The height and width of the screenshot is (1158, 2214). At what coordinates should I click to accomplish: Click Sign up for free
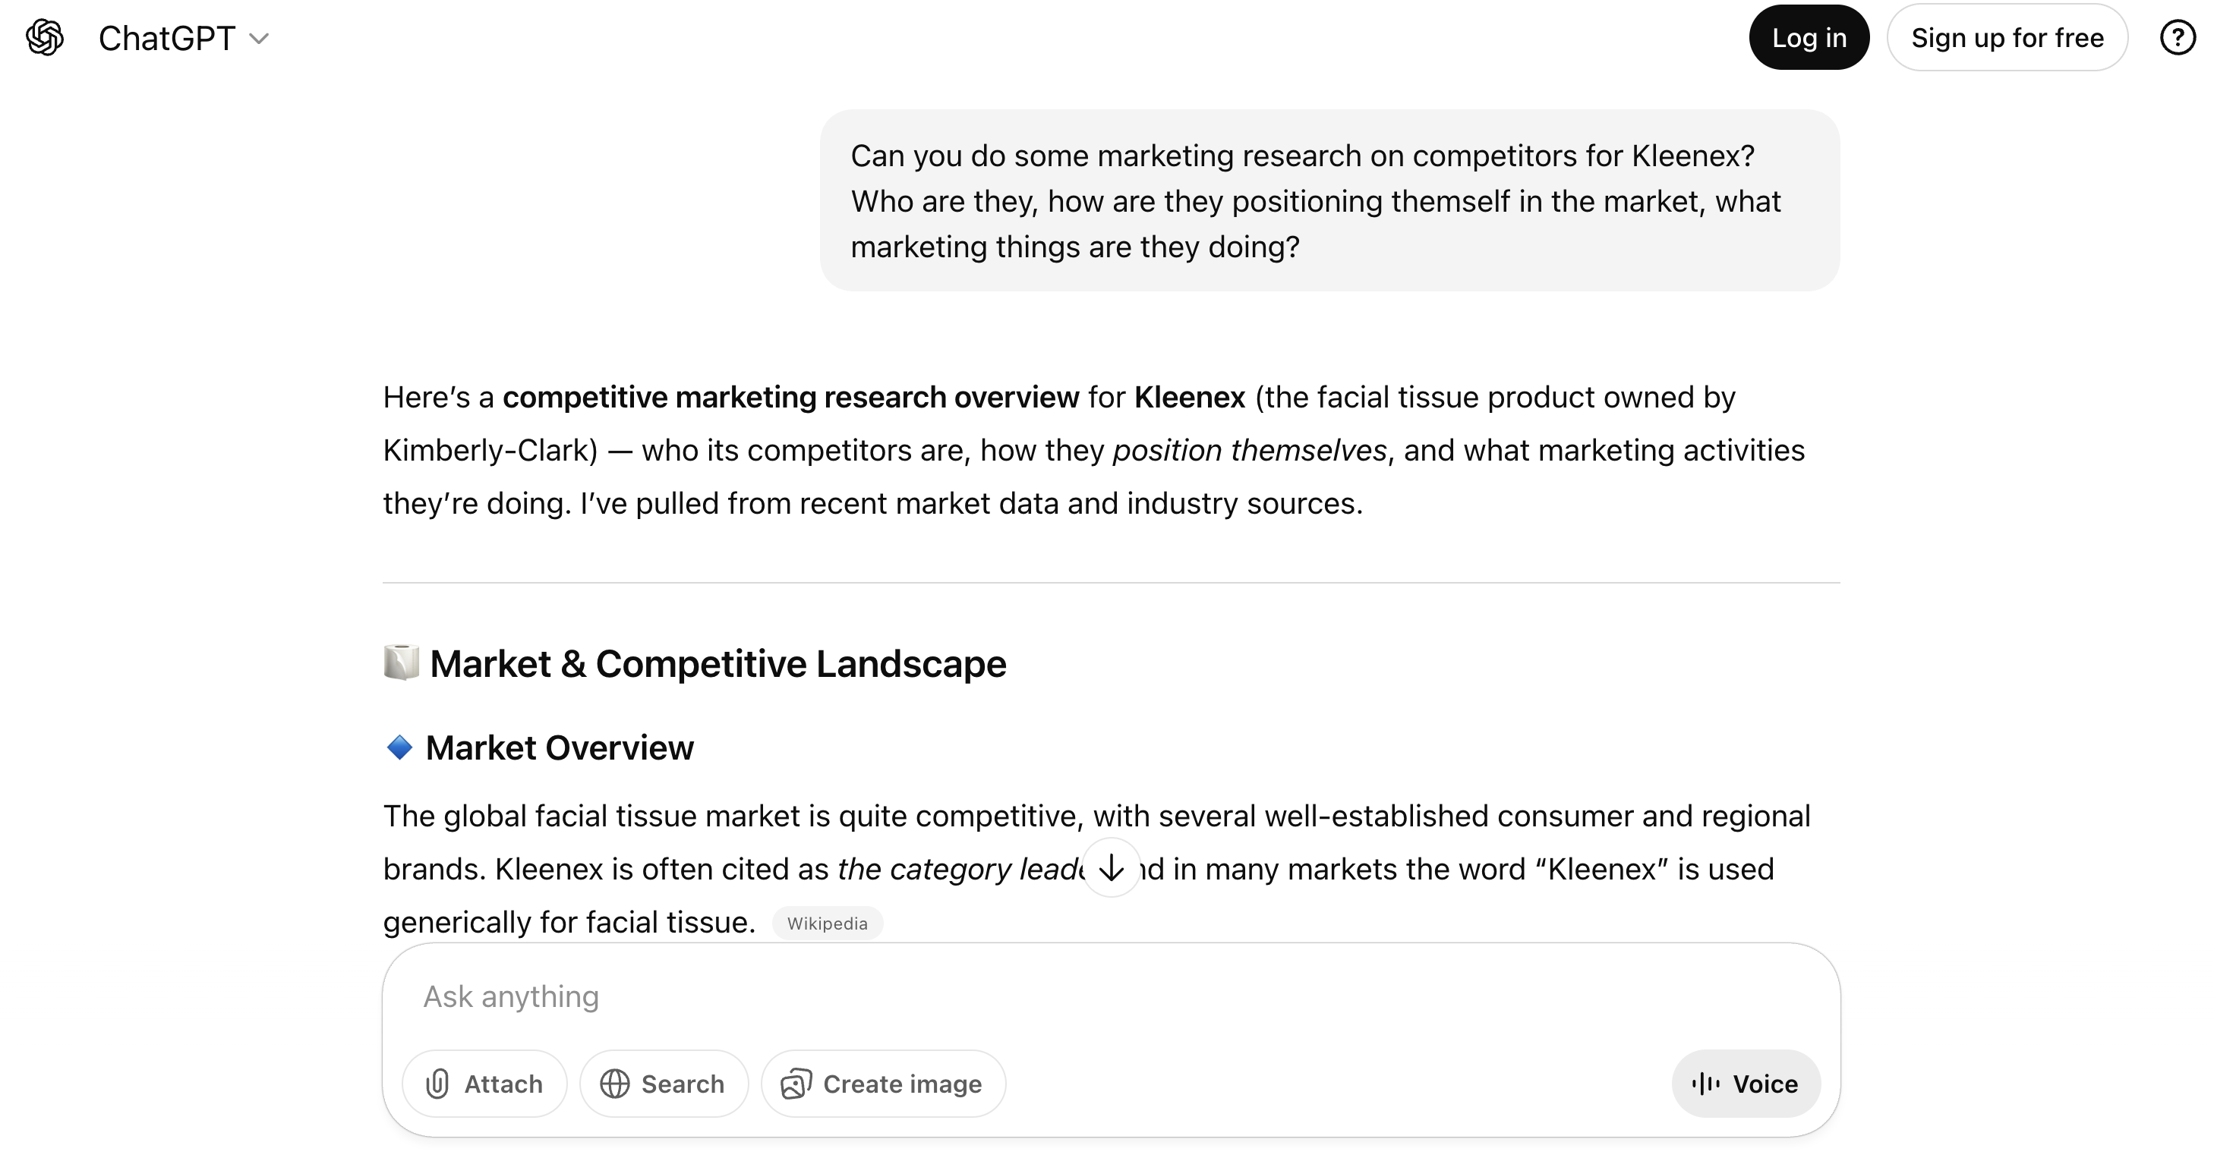(2007, 38)
